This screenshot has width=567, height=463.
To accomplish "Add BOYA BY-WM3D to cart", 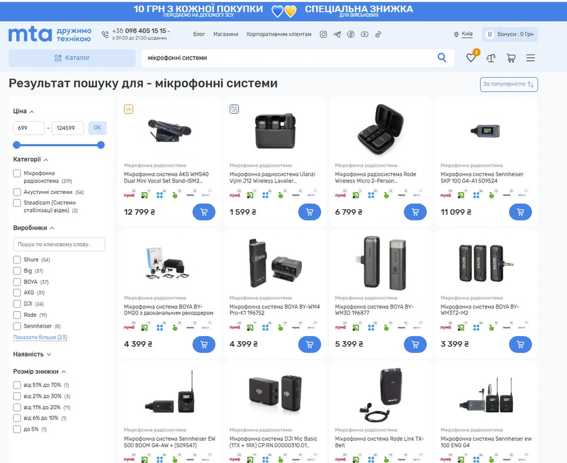I will click(x=415, y=345).
